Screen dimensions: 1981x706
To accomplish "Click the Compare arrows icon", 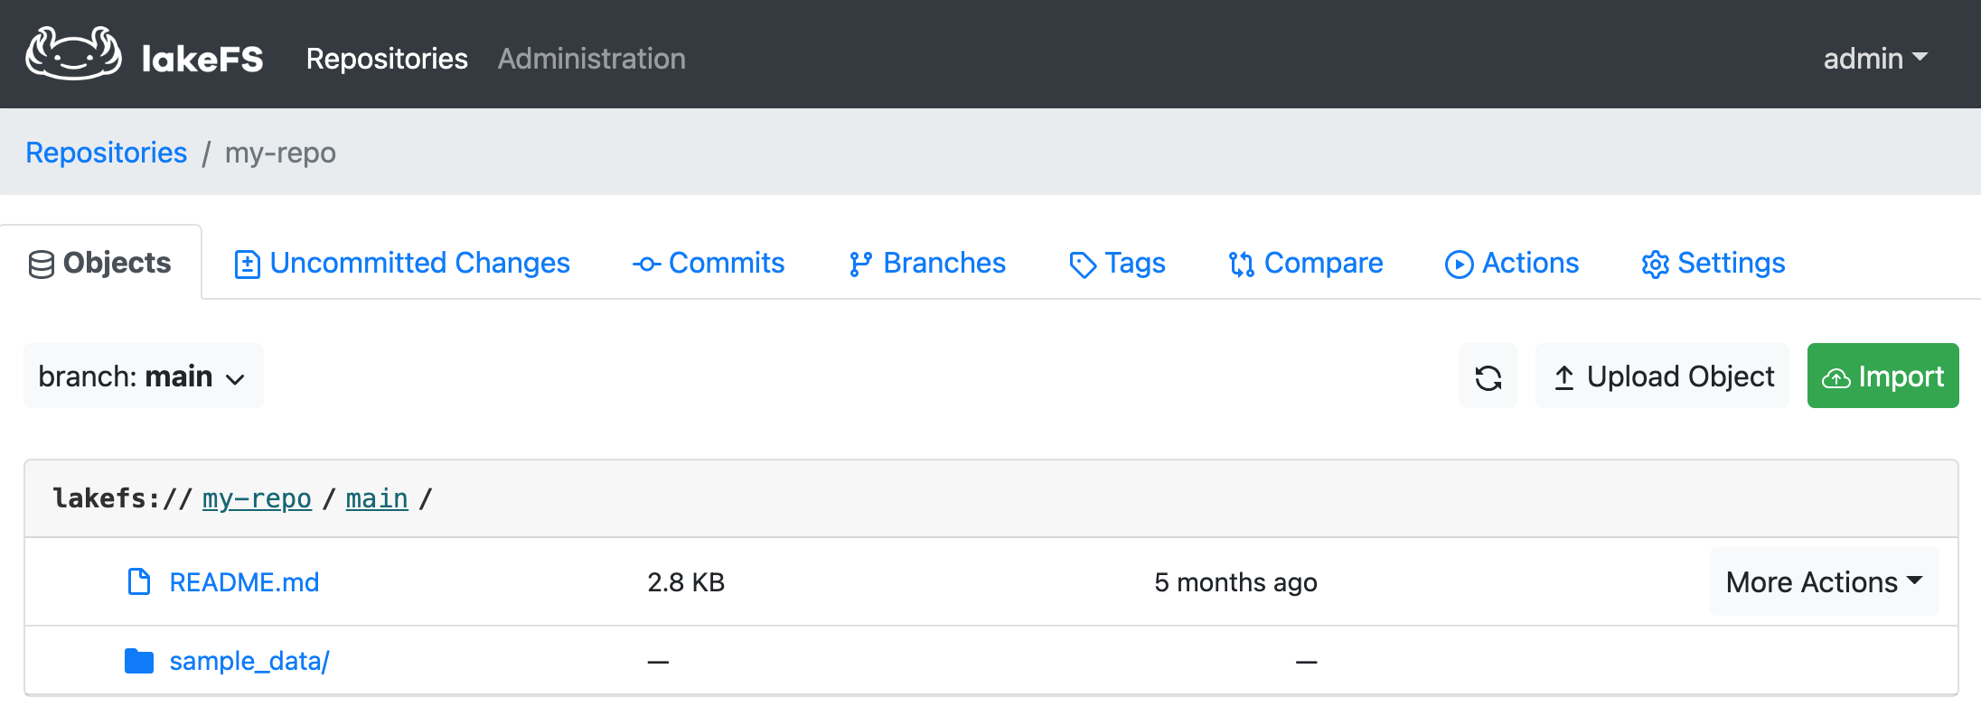I will tap(1241, 265).
